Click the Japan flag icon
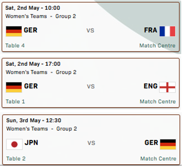The image size is (184, 166). 14,144
